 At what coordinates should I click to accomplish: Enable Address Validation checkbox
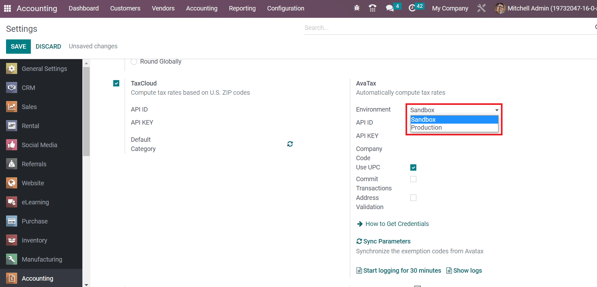click(x=413, y=198)
